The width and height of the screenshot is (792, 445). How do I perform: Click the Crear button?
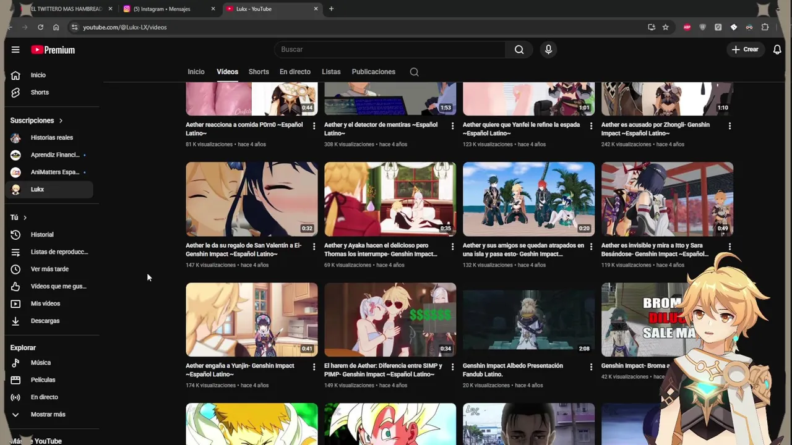click(x=745, y=49)
